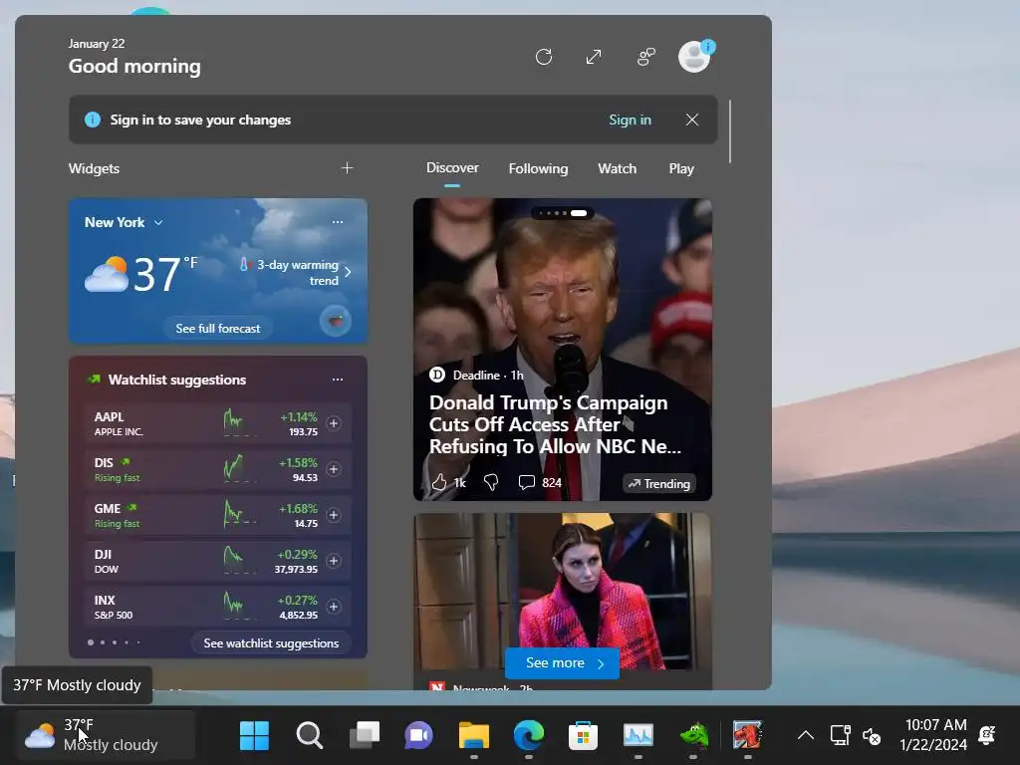Open the red dragon app on taskbar
This screenshot has height=765, width=1020.
pos(747,736)
